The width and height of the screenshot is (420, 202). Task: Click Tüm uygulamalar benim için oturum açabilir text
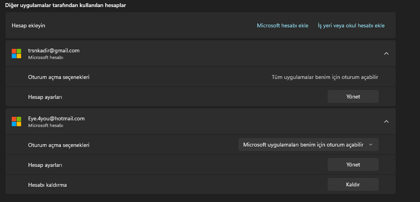[325, 77]
